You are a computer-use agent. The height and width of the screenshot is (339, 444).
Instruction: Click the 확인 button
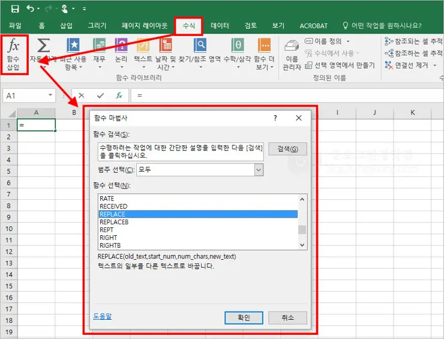pyautogui.click(x=244, y=318)
